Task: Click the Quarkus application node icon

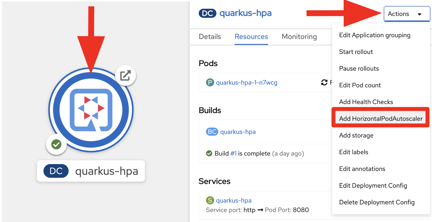Action: point(91,110)
